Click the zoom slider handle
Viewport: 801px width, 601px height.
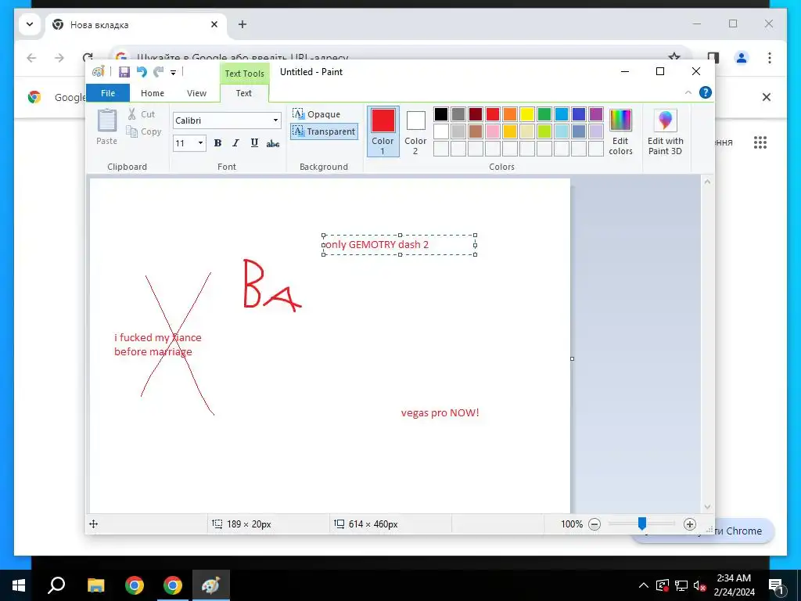click(642, 524)
